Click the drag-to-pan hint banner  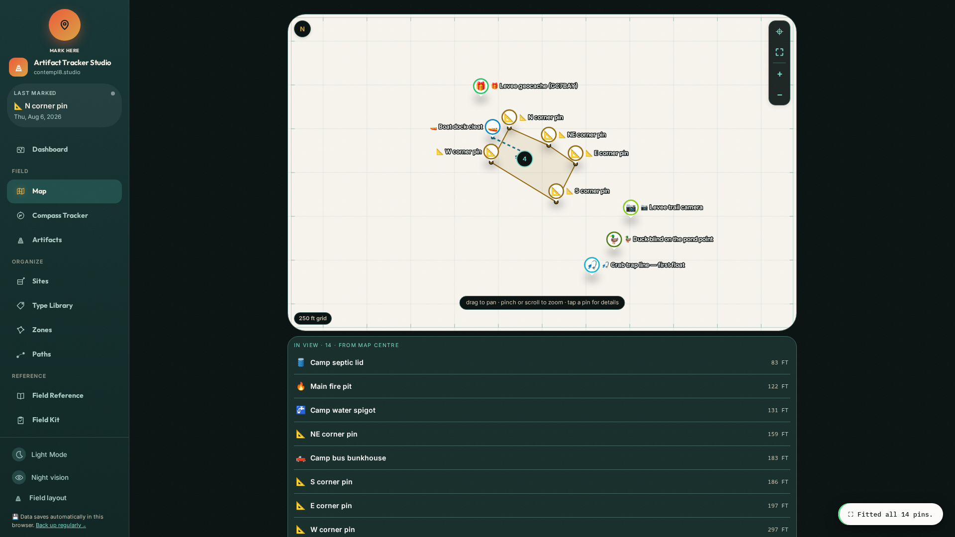[542, 303]
